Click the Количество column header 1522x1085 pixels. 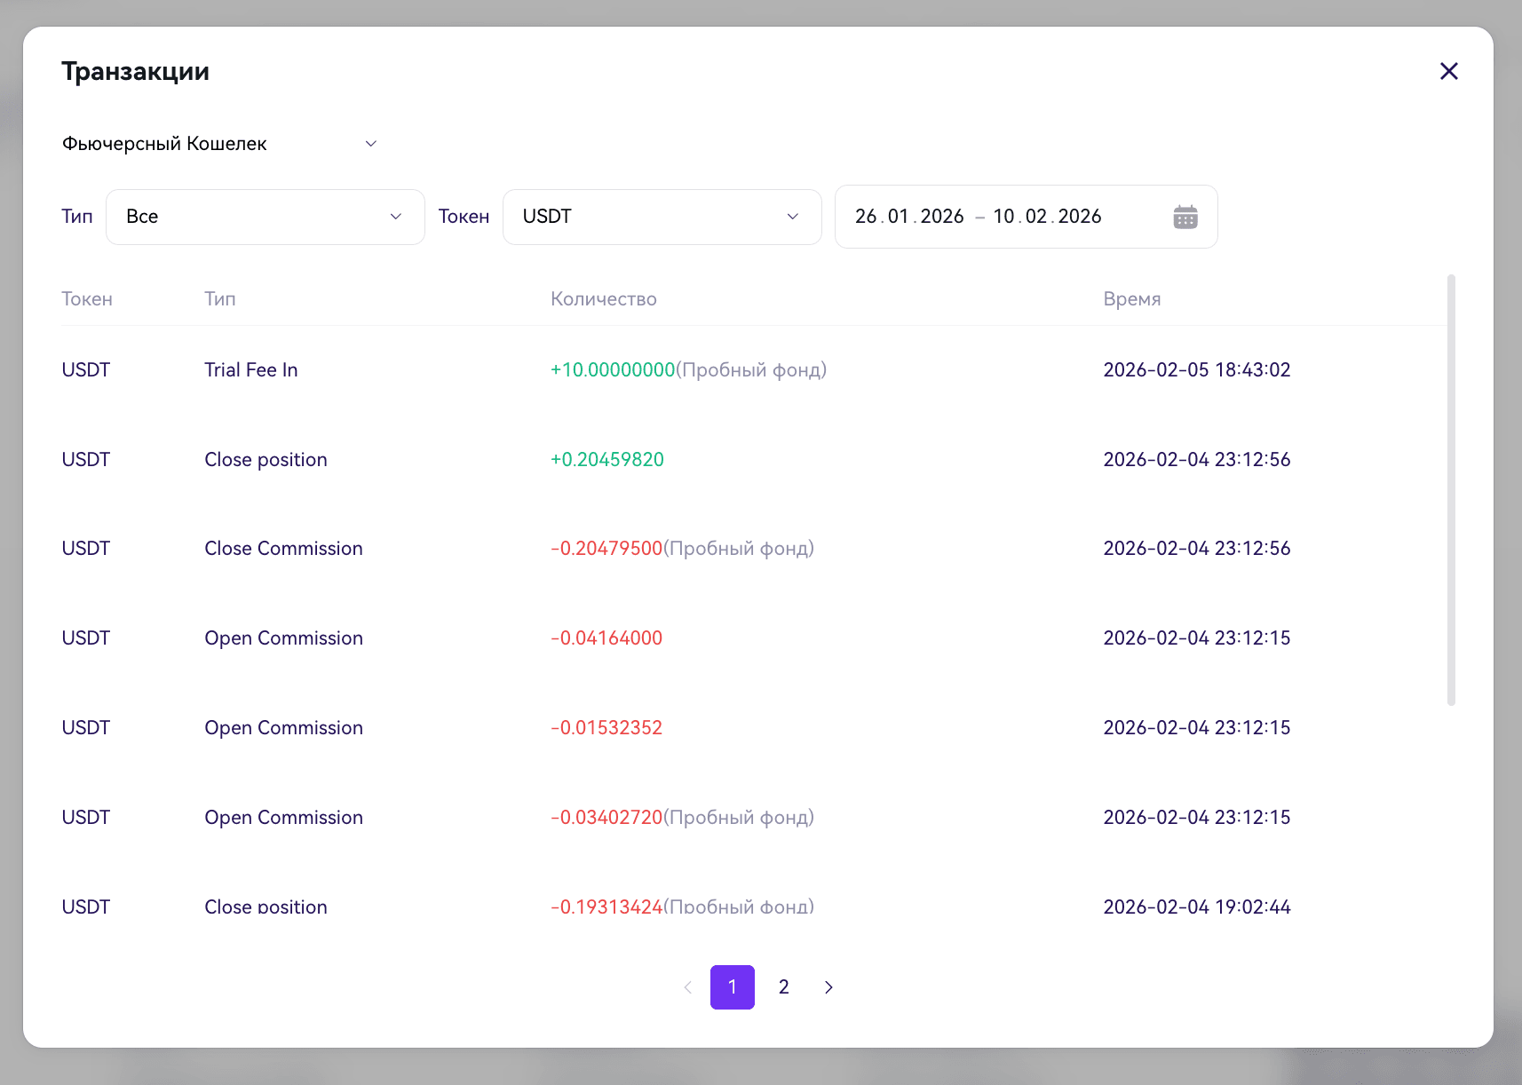pyautogui.click(x=604, y=299)
